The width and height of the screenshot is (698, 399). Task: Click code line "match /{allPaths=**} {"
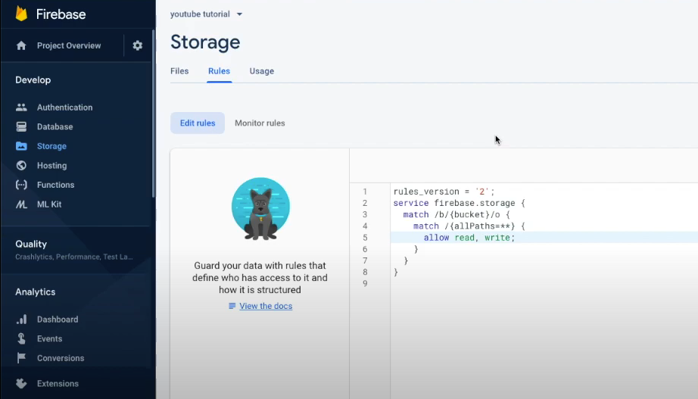(x=469, y=226)
